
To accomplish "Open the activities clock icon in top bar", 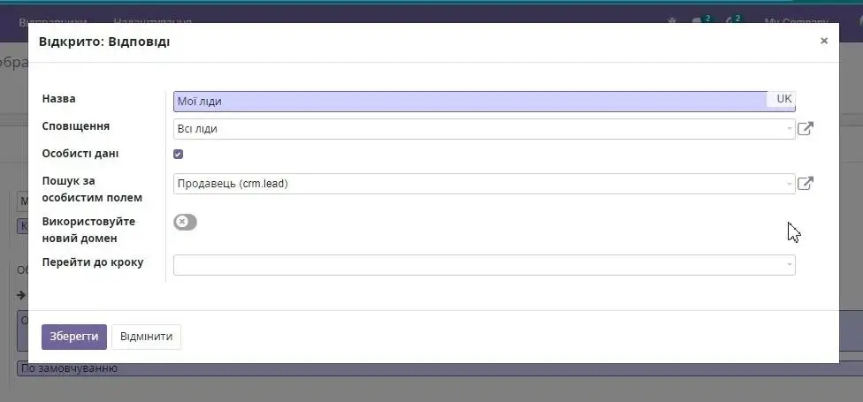I will (732, 20).
